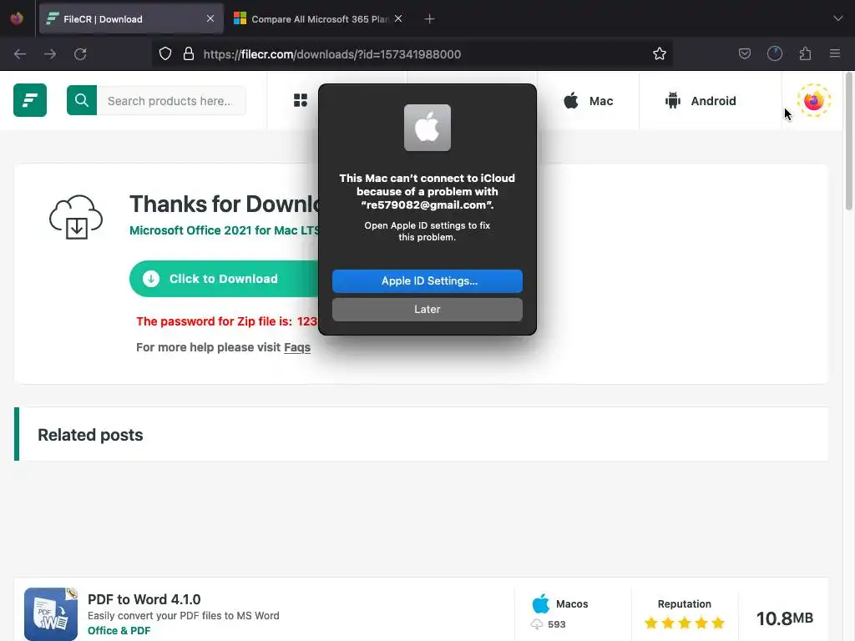855x641 pixels.
Task: Focus the Search products here field
Action: [171, 101]
